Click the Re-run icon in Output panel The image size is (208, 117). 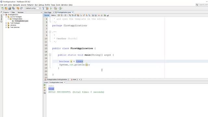pyautogui.click(x=45, y=85)
